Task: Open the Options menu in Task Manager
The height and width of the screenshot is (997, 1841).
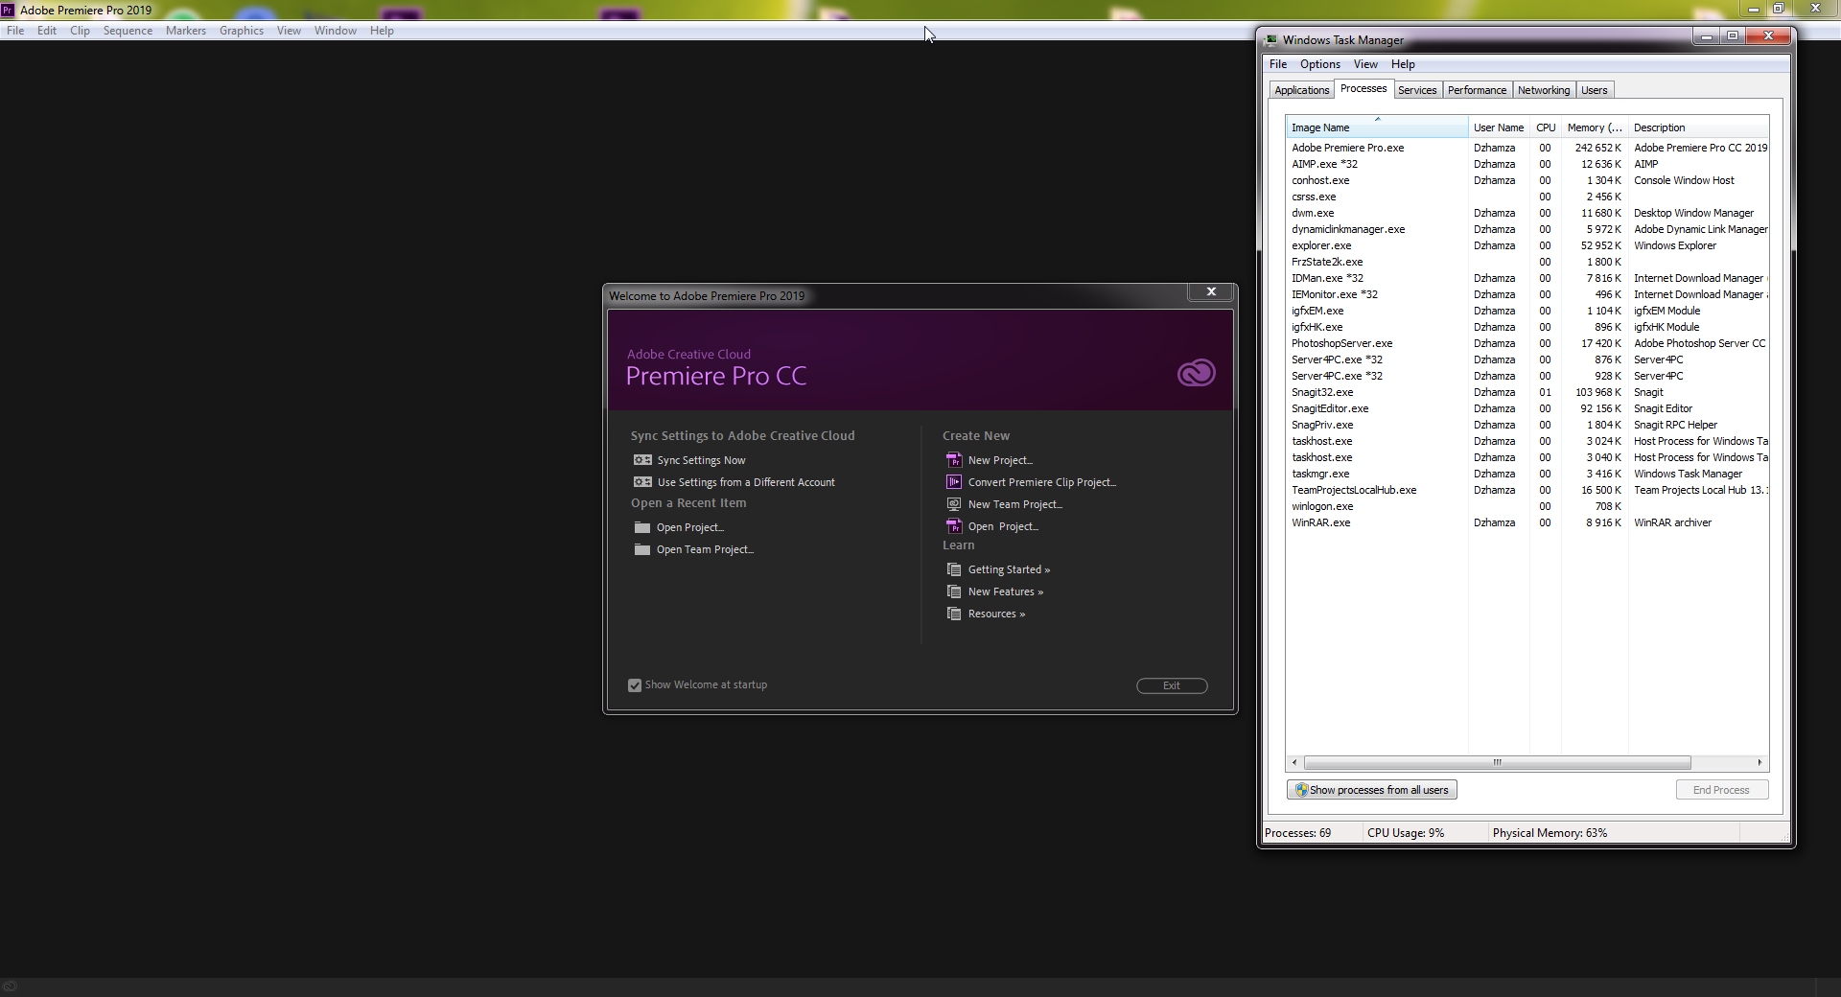Action: [x=1319, y=64]
